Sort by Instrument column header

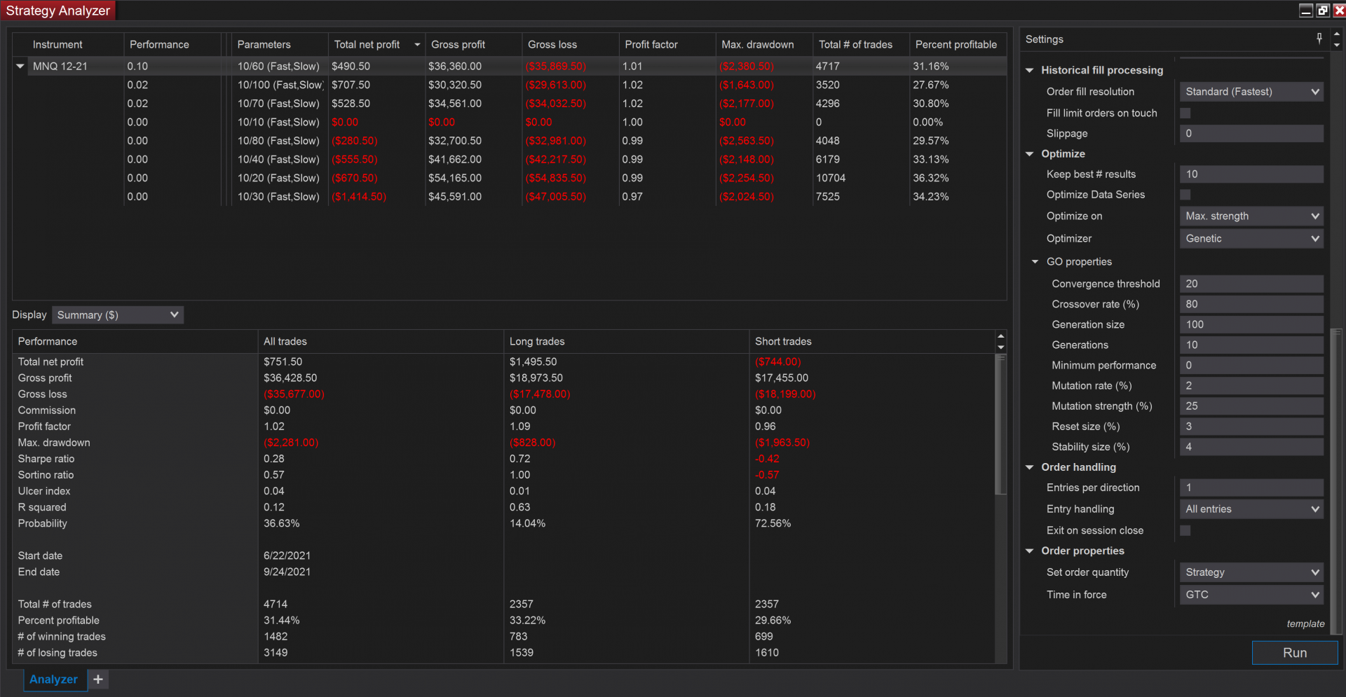[68, 44]
